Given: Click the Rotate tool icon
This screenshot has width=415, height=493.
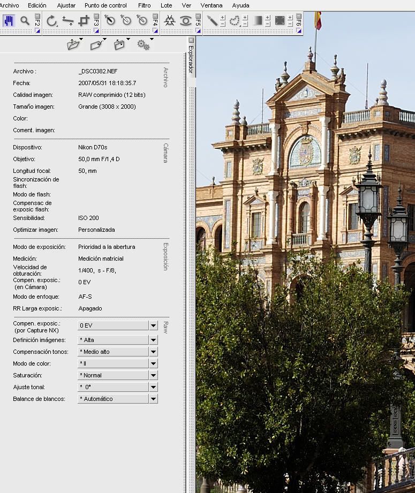Looking at the screenshot, I should point(51,21).
